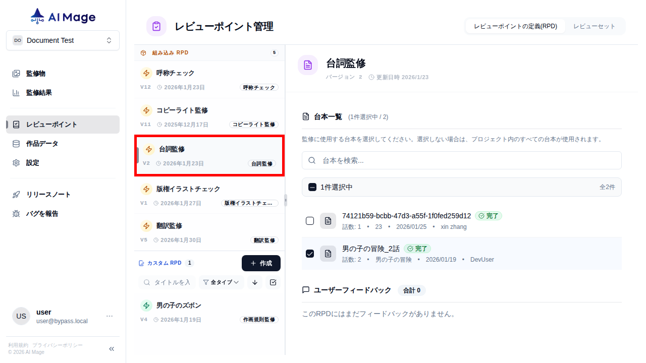Open the 全タイプ filter dropdown

tap(221, 282)
